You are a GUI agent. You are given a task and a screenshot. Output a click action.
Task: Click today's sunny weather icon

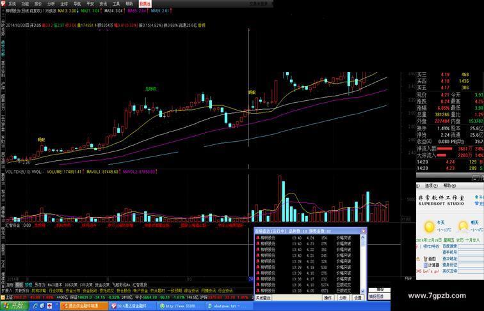coord(429,227)
